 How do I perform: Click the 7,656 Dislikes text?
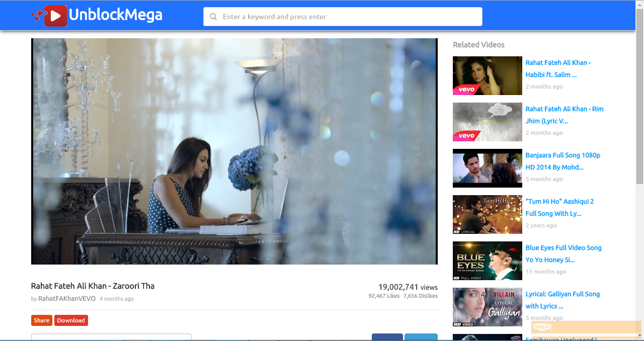pos(421,296)
